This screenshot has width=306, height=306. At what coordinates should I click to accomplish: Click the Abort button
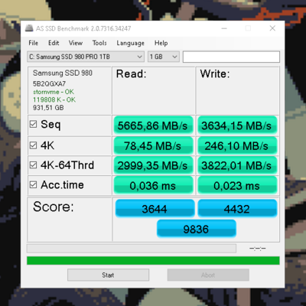coord(208,275)
